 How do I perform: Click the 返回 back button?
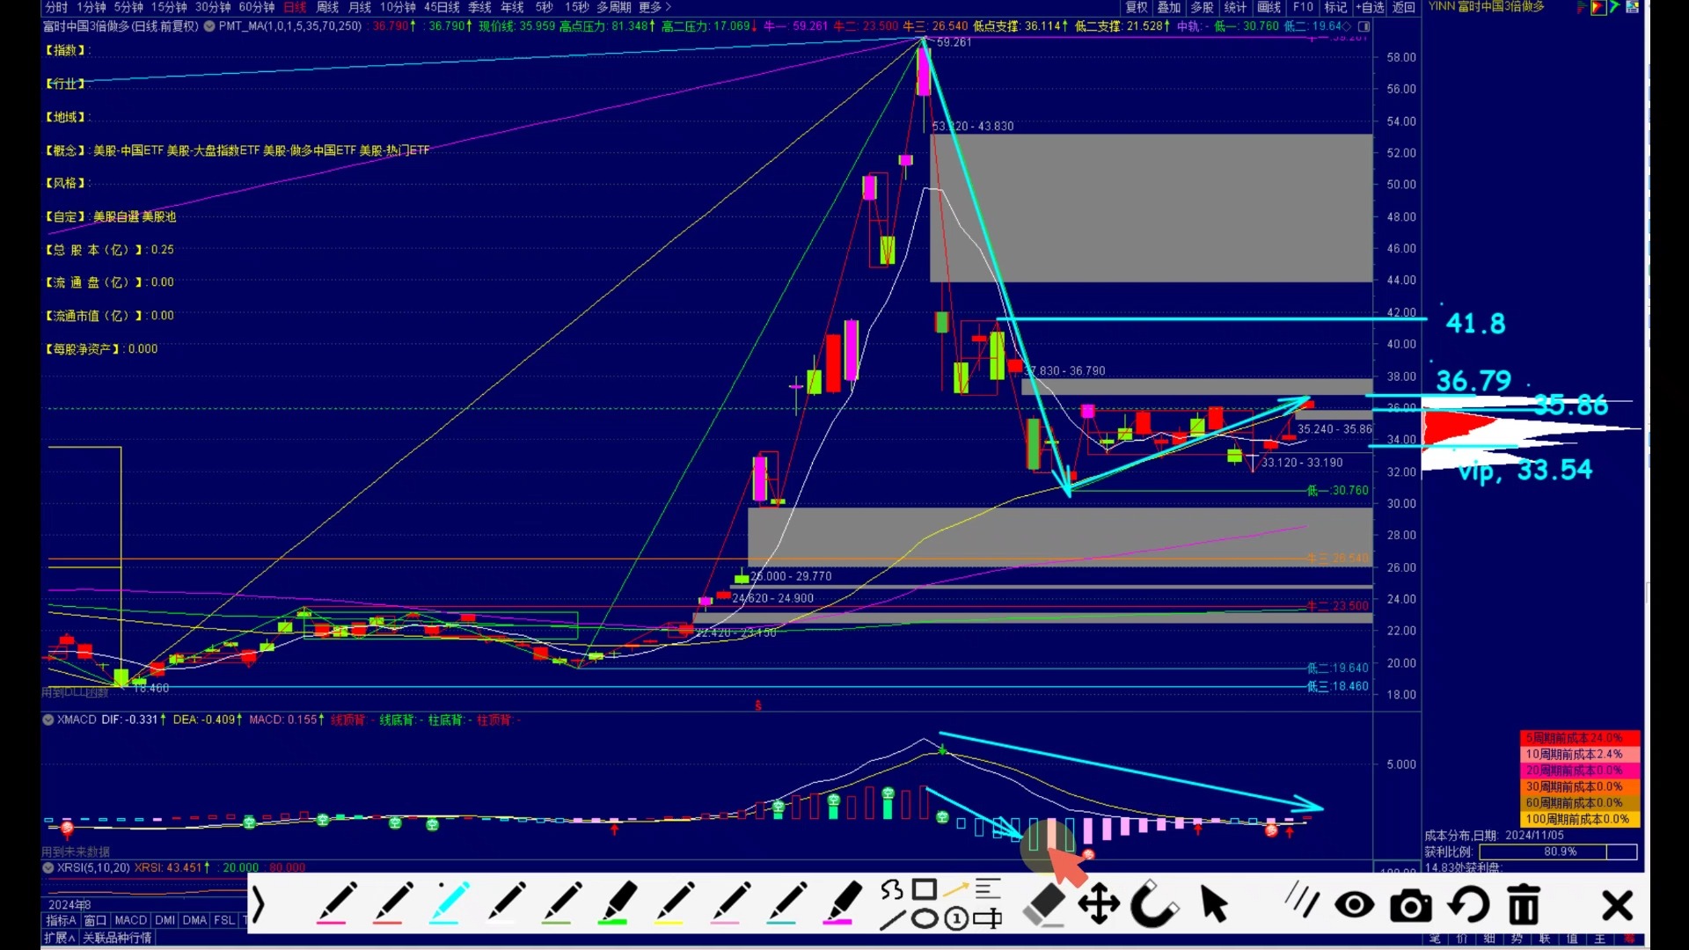pos(1404,7)
